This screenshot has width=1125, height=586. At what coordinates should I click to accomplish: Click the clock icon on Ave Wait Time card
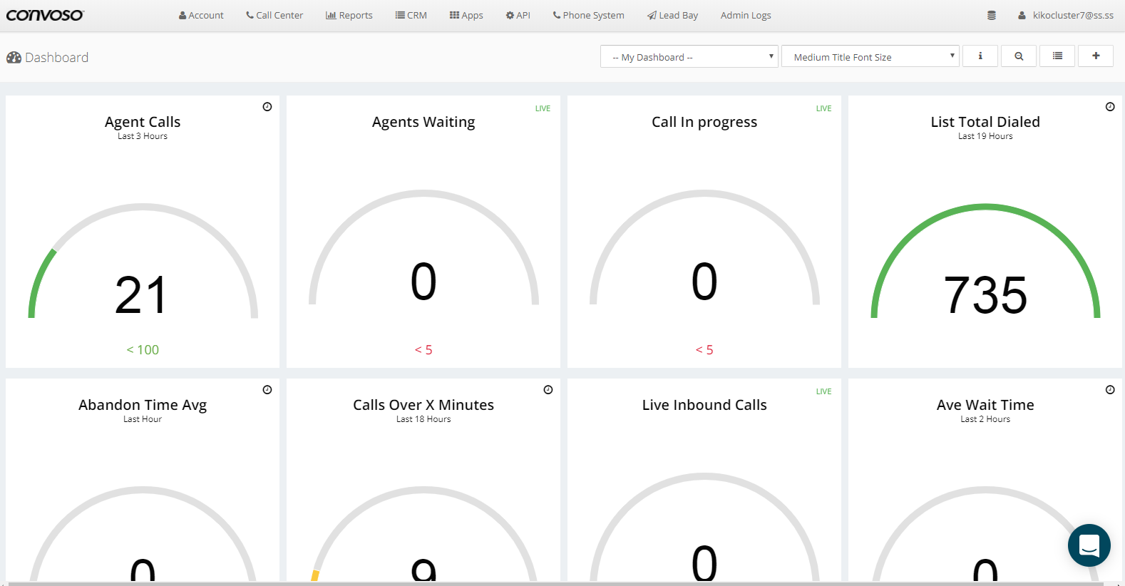click(1110, 390)
